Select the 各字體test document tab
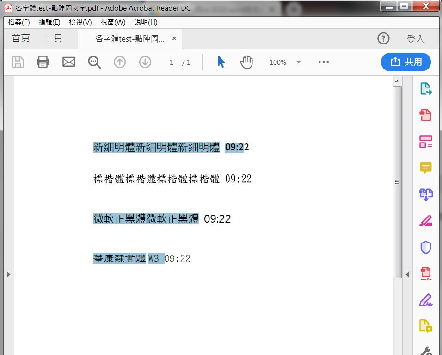Viewport: 442px width, 355px height. 129,39
